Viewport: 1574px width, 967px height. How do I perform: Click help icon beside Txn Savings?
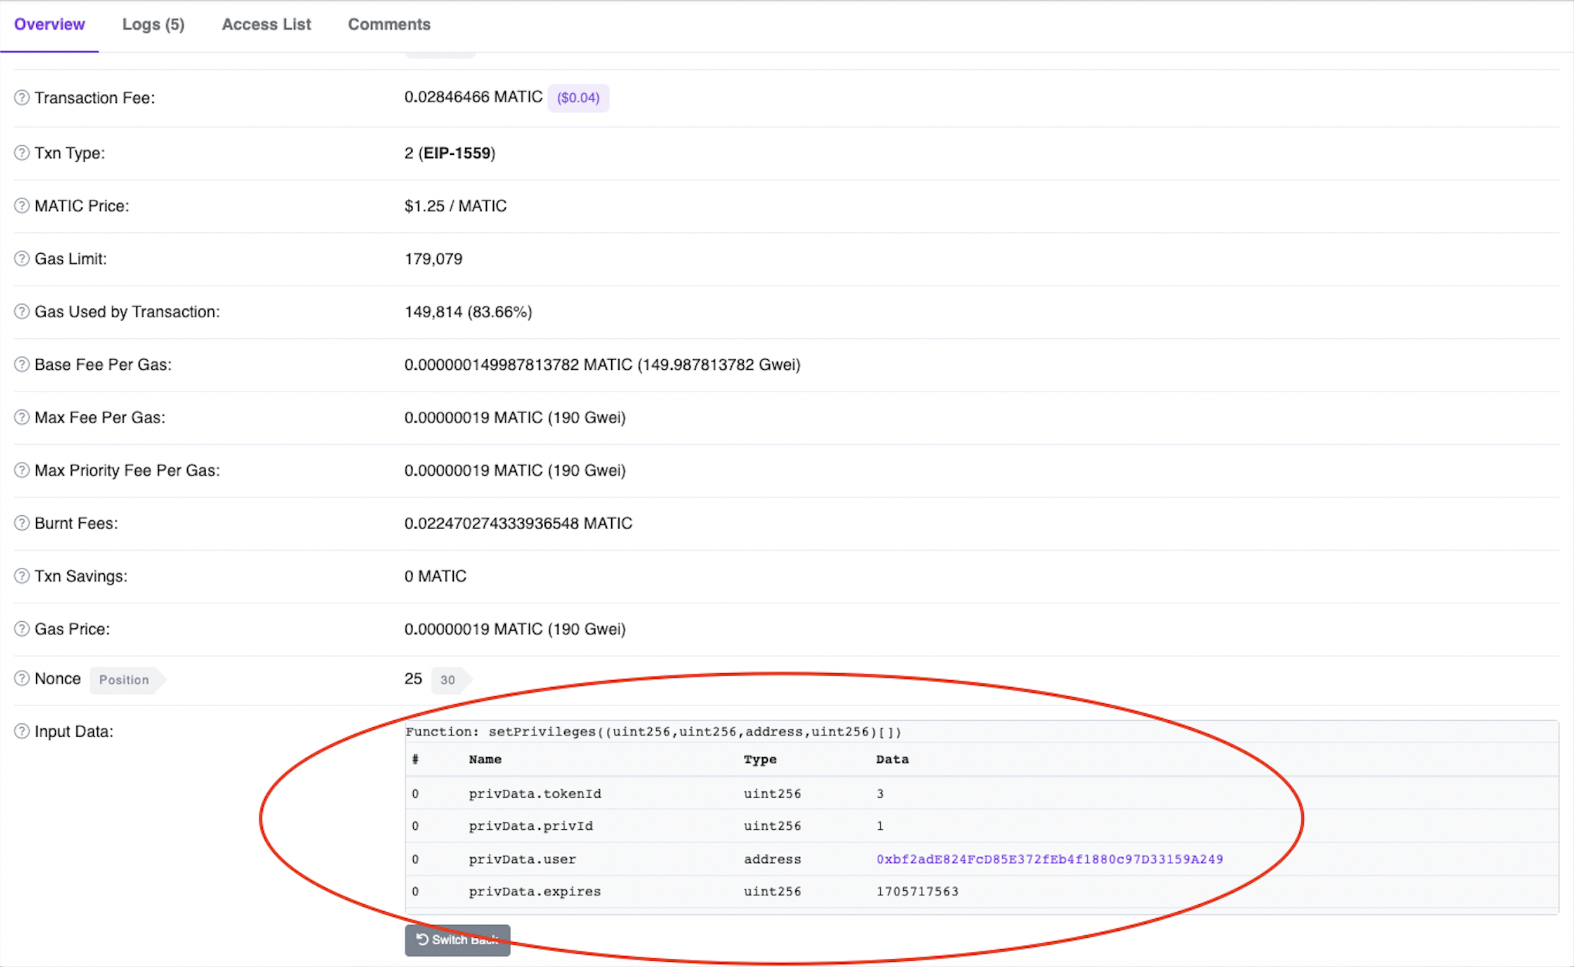[x=22, y=576]
